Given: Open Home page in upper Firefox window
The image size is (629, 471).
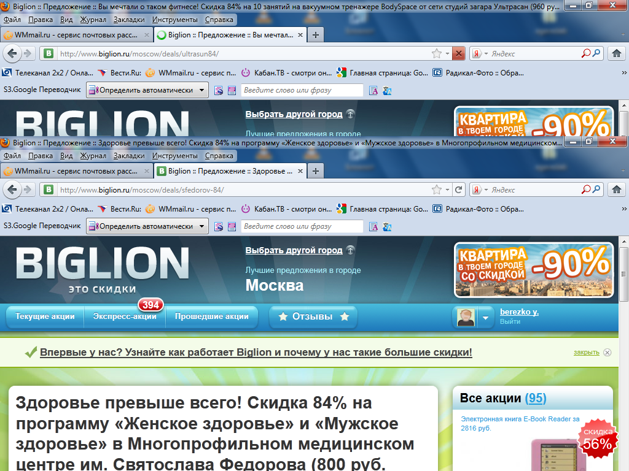Looking at the screenshot, I should click(617, 53).
